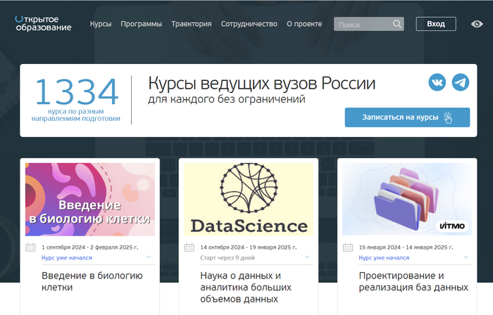Click the Открытое образование logo
493x315 pixels.
pos(44,23)
